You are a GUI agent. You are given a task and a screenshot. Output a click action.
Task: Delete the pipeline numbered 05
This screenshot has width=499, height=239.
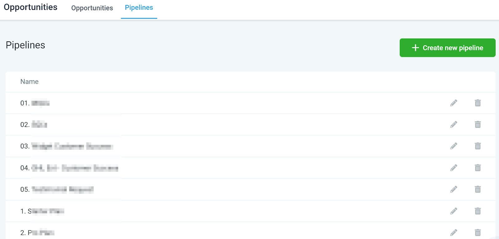click(x=478, y=189)
